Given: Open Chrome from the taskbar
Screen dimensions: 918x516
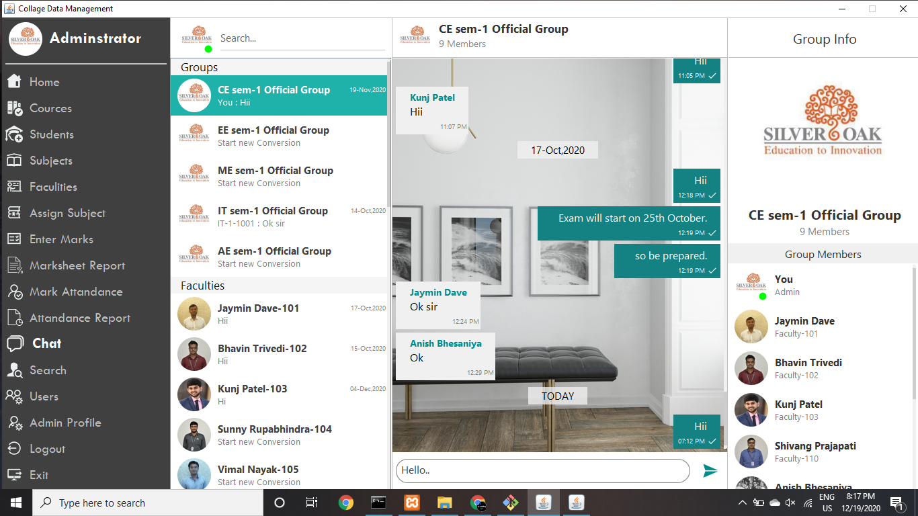Looking at the screenshot, I should pos(346,503).
